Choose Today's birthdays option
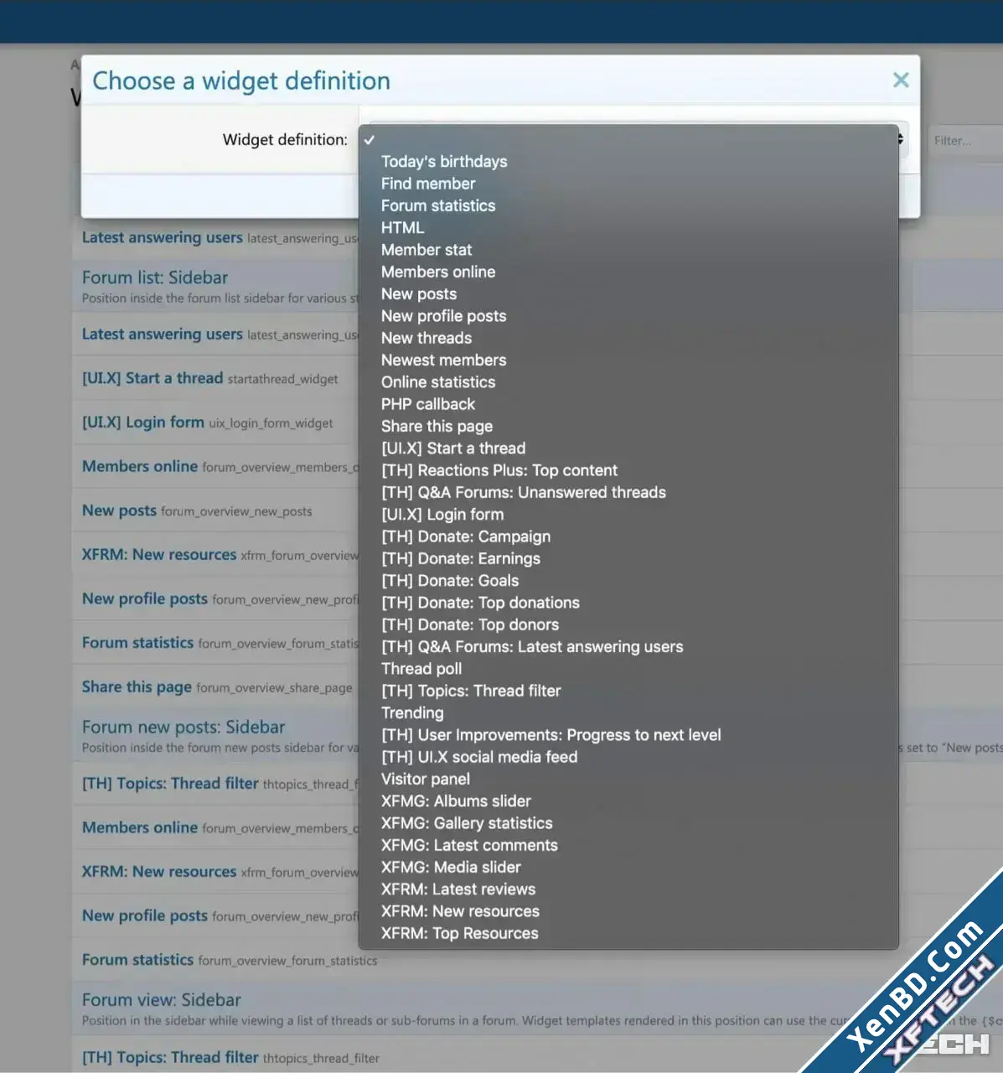This screenshot has width=1003, height=1073. [x=628, y=162]
